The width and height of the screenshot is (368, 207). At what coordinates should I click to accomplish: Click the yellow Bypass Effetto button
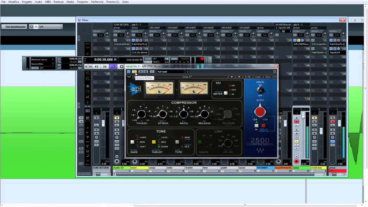pyautogui.click(x=134, y=72)
